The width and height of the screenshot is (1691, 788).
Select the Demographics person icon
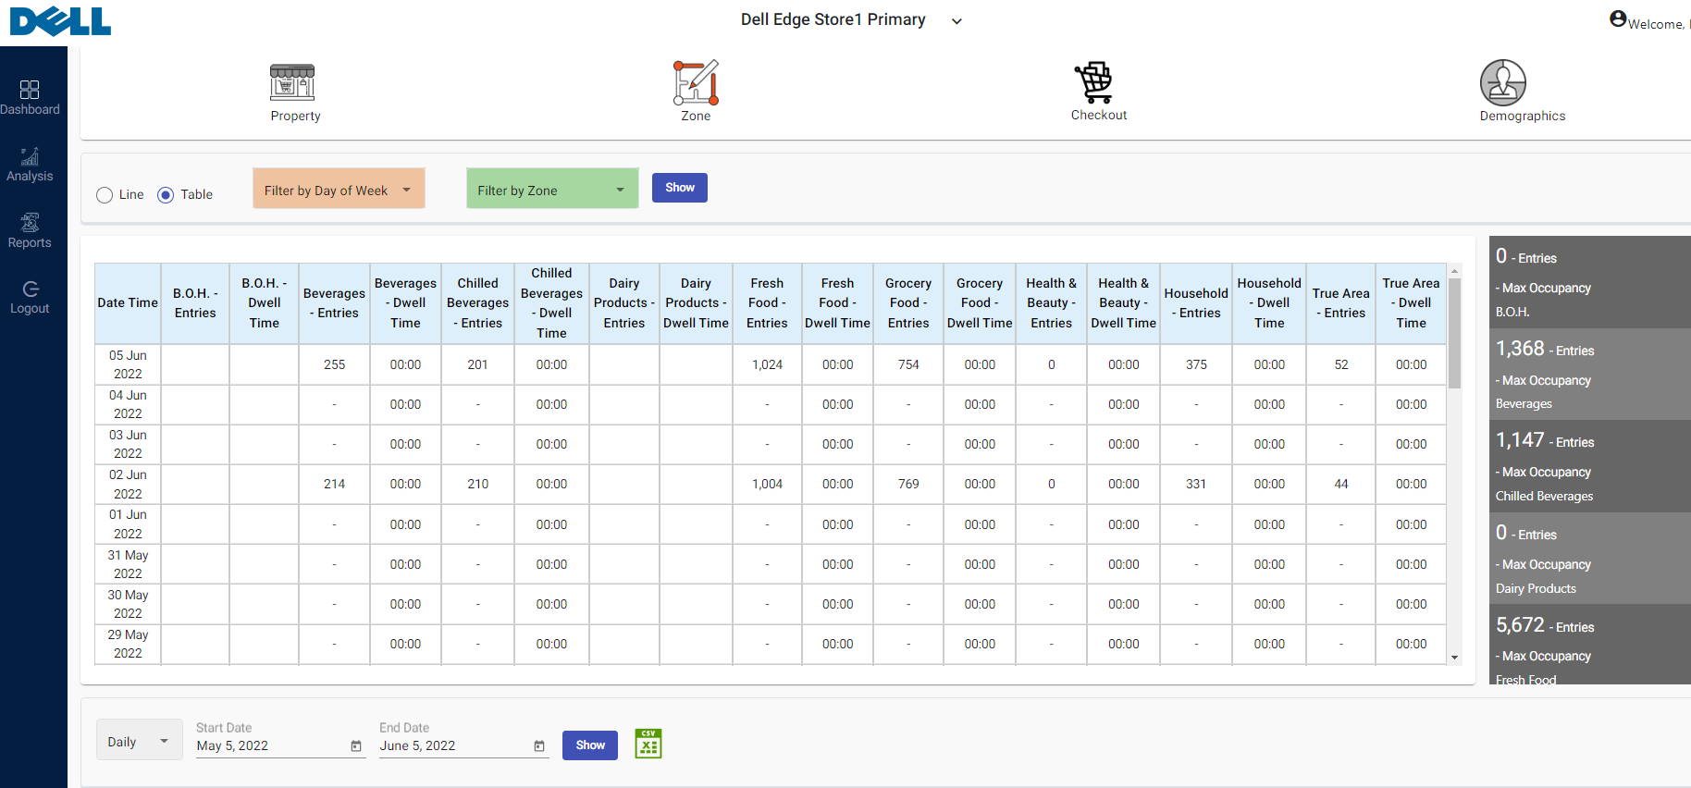[x=1503, y=82]
